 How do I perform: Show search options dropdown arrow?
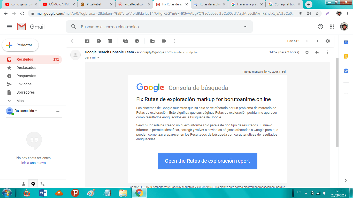click(x=245, y=27)
